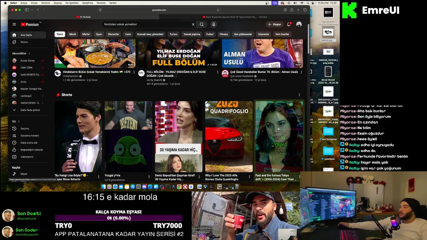Show Safari tab overview
The image size is (427, 240).
tap(305, 10)
